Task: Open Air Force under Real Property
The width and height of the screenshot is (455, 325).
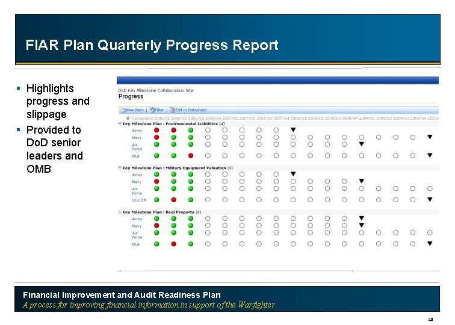Action: [137, 235]
